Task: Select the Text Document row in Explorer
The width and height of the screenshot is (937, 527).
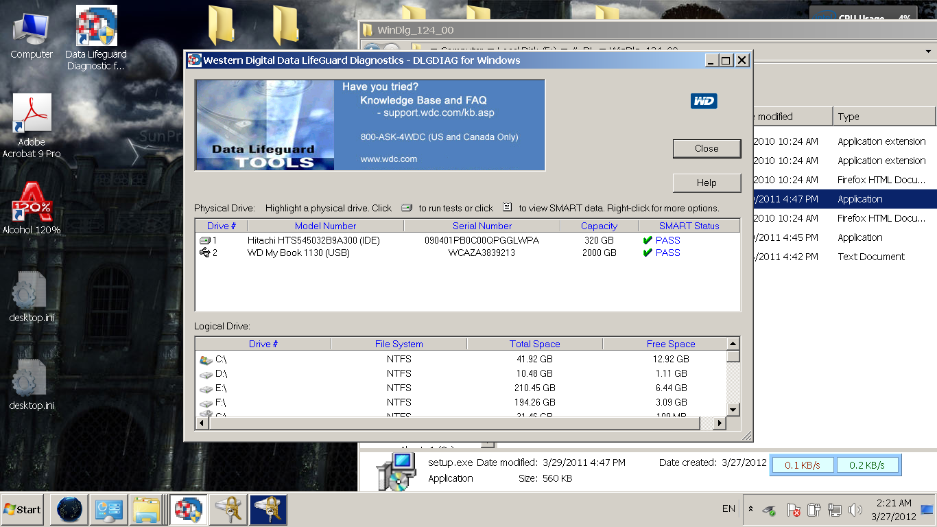Action: [x=845, y=257]
